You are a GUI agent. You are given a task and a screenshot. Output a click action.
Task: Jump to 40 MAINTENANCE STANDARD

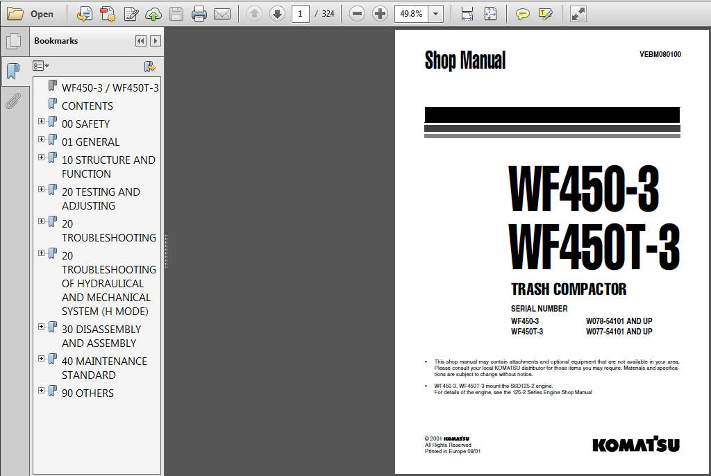(104, 368)
